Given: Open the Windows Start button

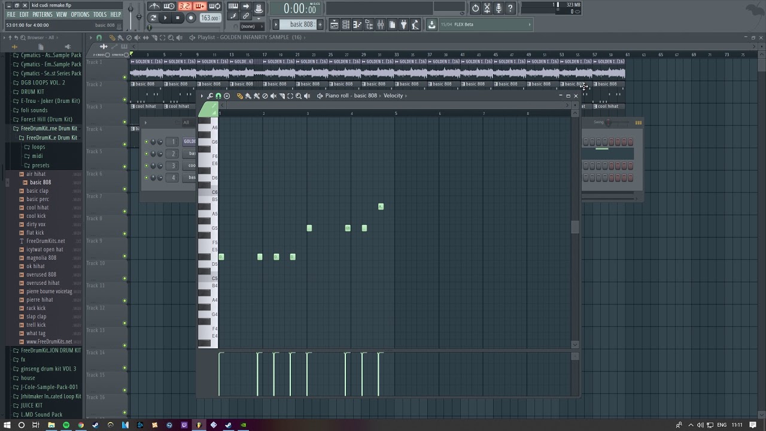Looking at the screenshot, I should [7, 425].
